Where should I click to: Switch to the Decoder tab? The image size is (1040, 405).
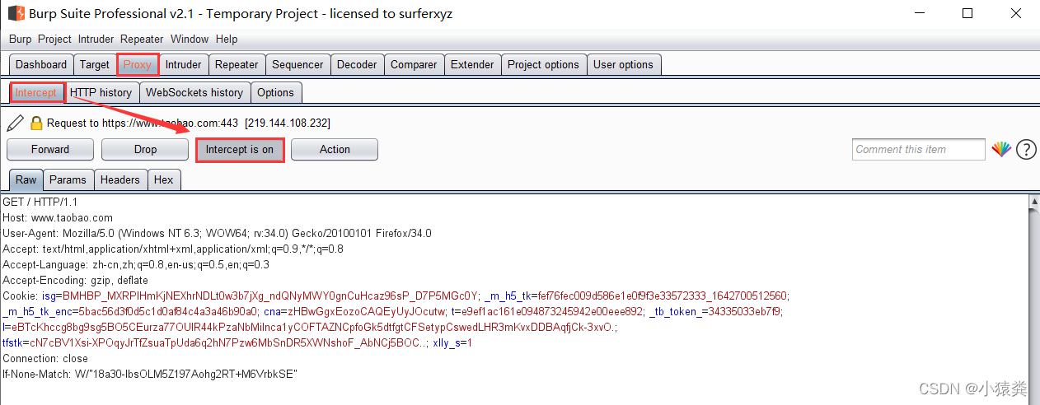coord(357,65)
